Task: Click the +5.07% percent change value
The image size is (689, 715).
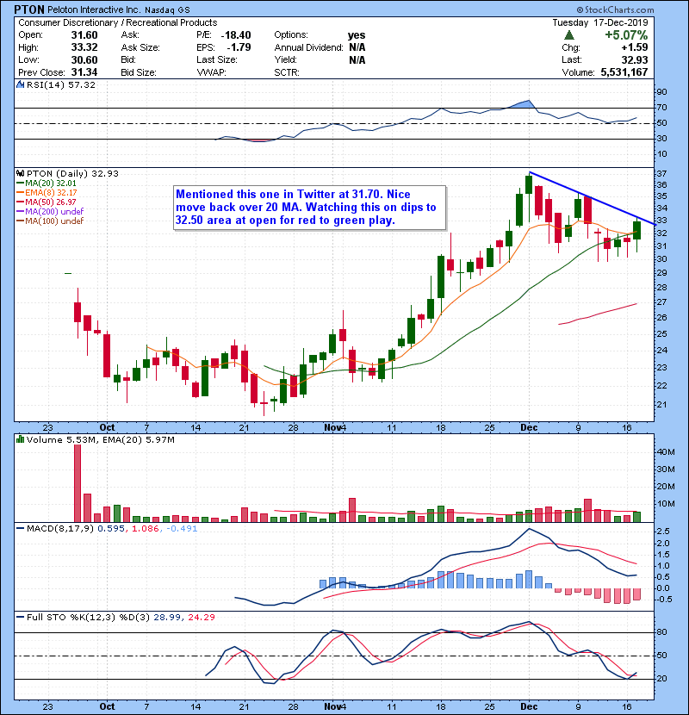Action: (626, 35)
